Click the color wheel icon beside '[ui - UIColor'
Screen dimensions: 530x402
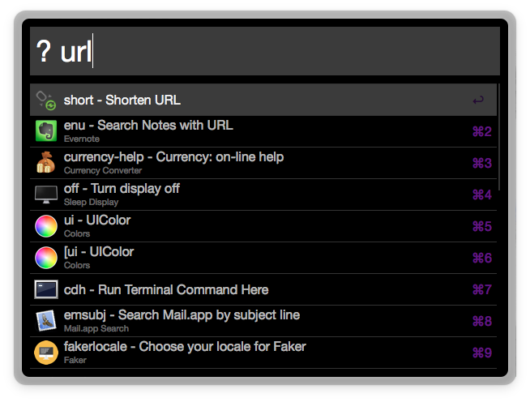(x=46, y=258)
